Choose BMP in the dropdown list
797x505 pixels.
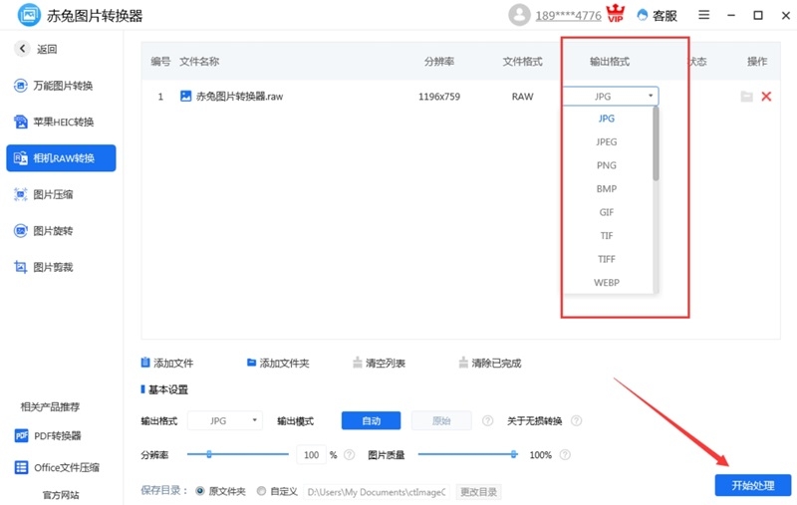(x=607, y=188)
